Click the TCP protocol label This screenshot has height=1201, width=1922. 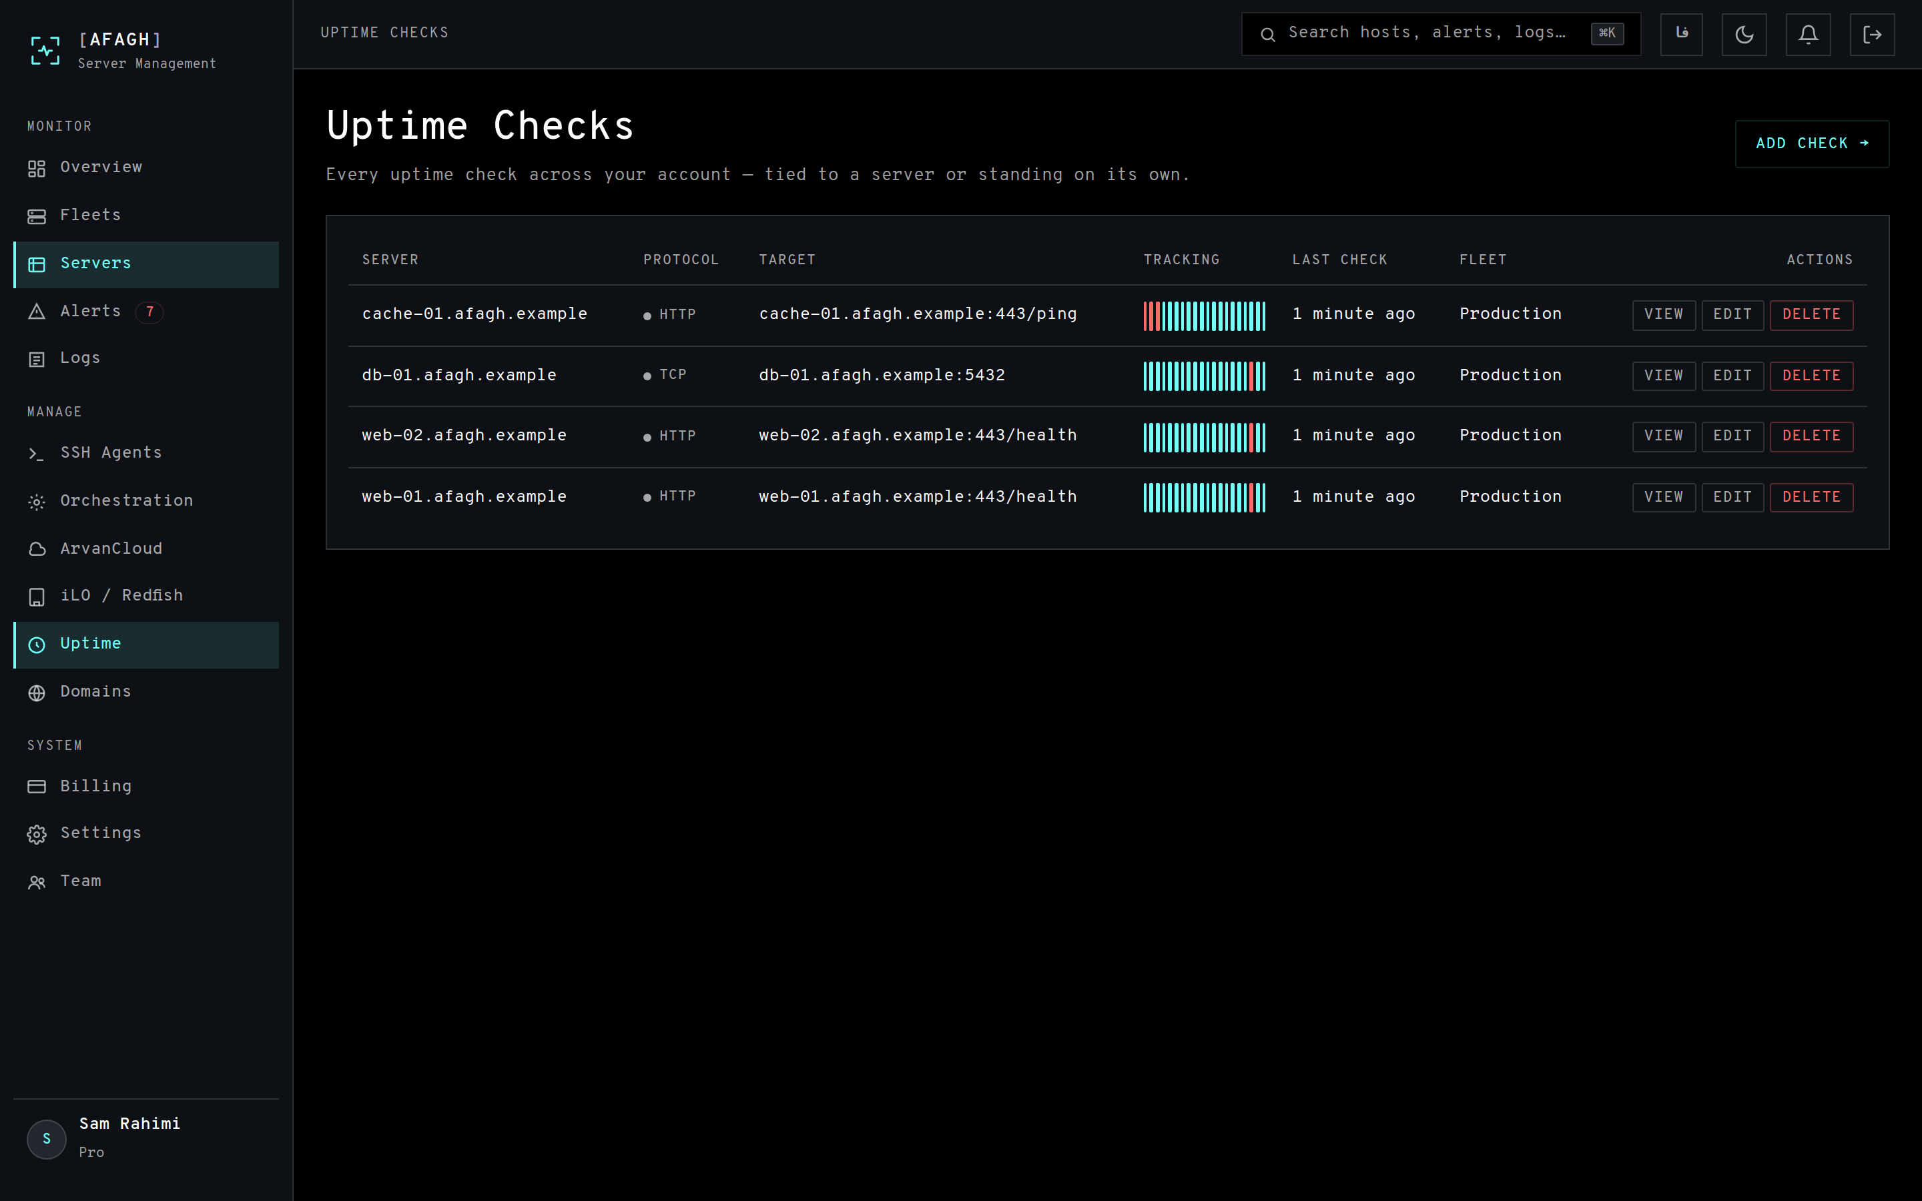pos(673,375)
